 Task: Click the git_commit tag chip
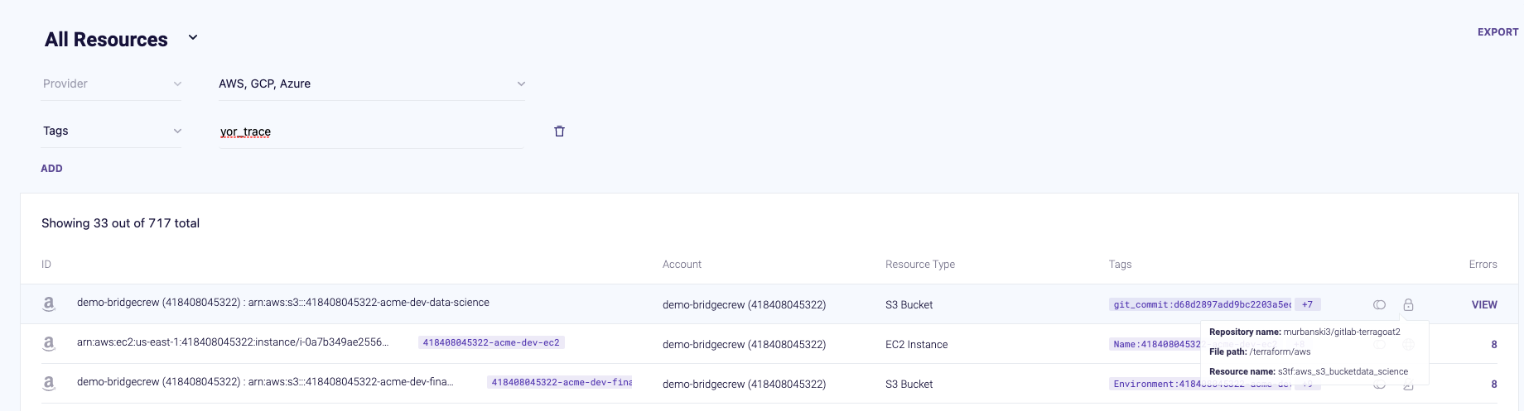(1201, 304)
